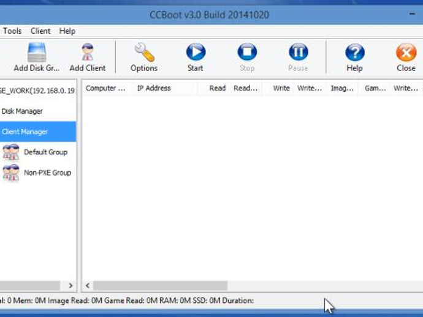423x317 pixels.
Task: Open Help from the question mark icon
Action: (x=355, y=52)
